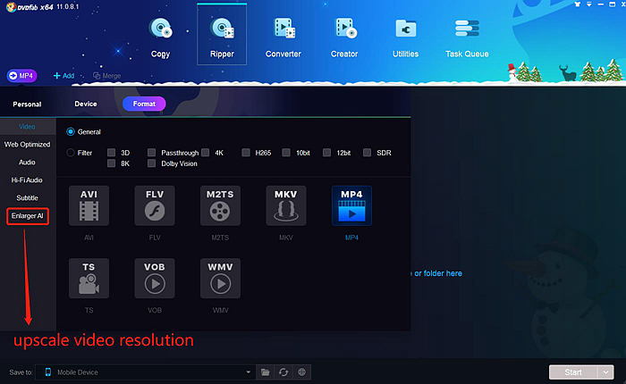Open the MP4 profile switcher
Image resolution: width=626 pixels, height=384 pixels.
[22, 76]
